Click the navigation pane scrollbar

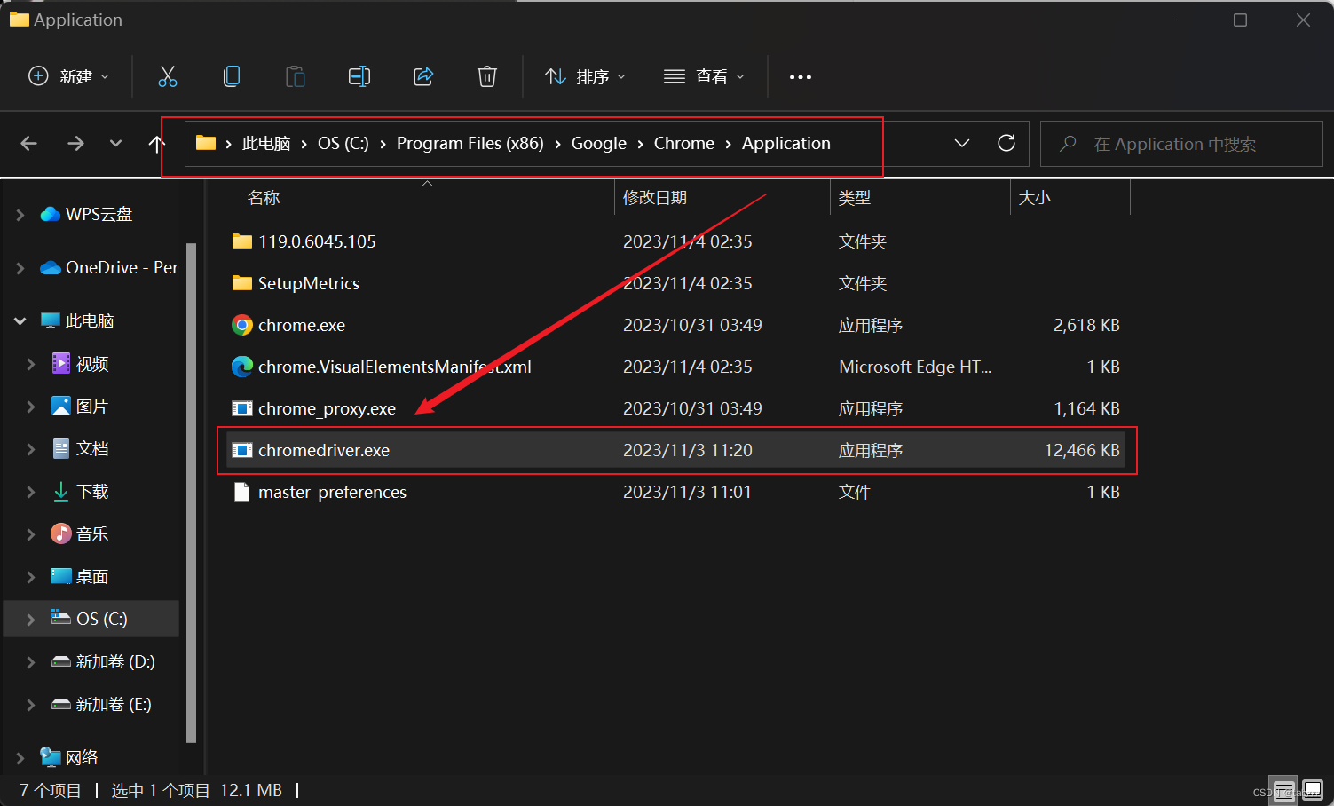click(x=191, y=493)
